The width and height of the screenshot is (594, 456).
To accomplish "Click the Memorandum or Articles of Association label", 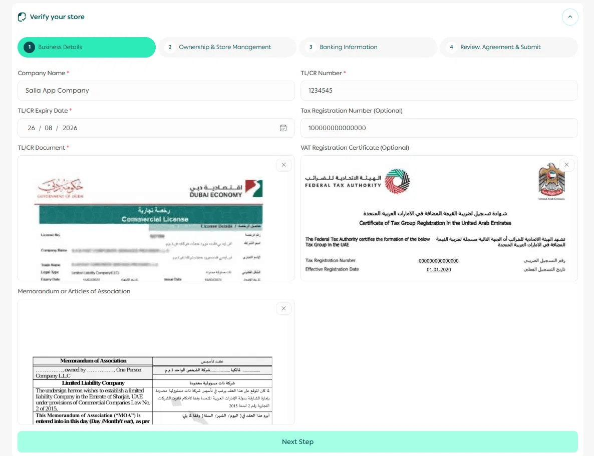I will [x=74, y=291].
